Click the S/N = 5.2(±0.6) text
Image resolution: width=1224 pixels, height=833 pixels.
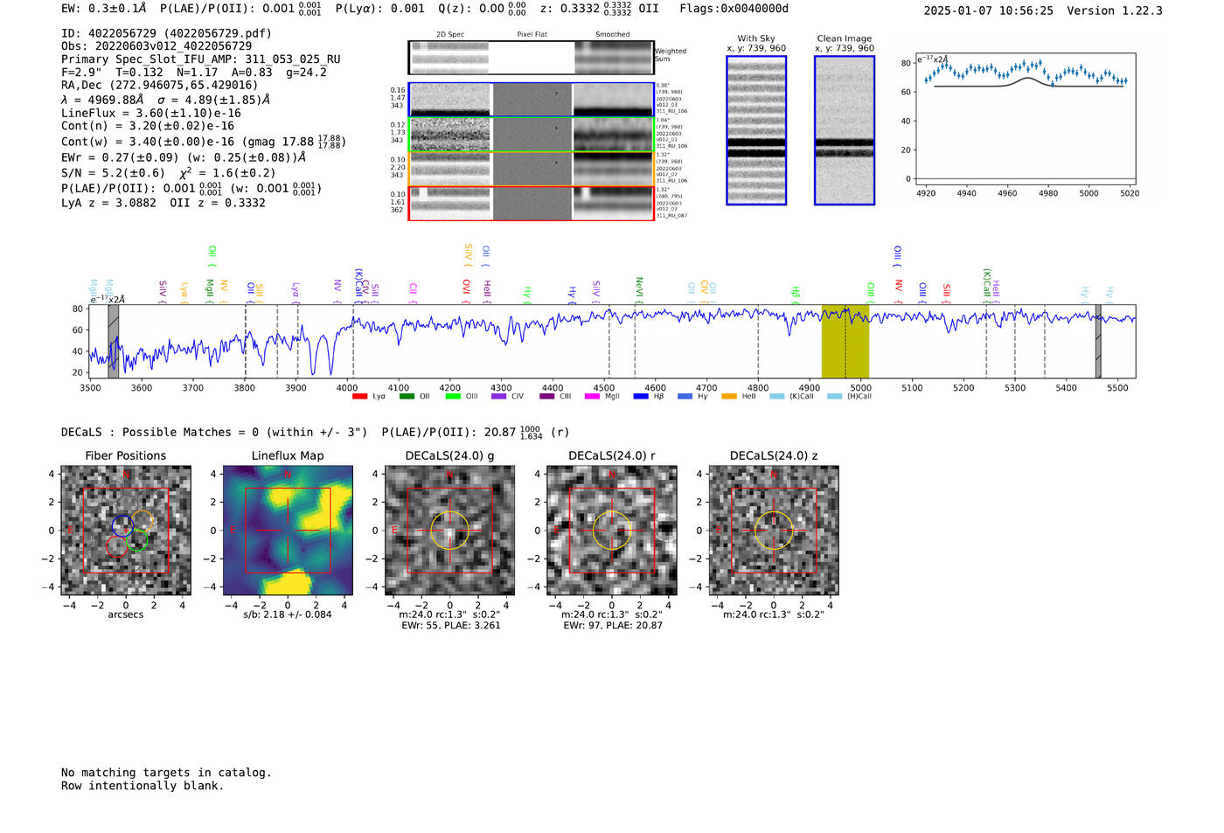pos(113,173)
